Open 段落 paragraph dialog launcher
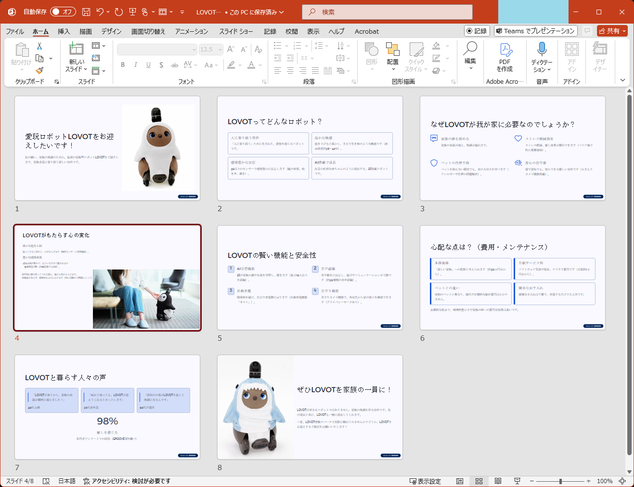Viewport: 634px width, 487px height. pyautogui.click(x=354, y=82)
